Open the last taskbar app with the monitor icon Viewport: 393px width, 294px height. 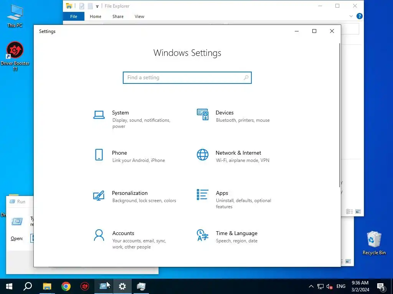(x=141, y=286)
